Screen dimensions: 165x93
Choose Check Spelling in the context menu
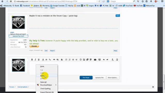[x=47, y=89]
